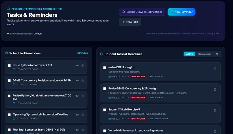
Task: Click HIGH PRIORITY badge on Submit OS Lab Exercise 5
Action: coord(138,119)
